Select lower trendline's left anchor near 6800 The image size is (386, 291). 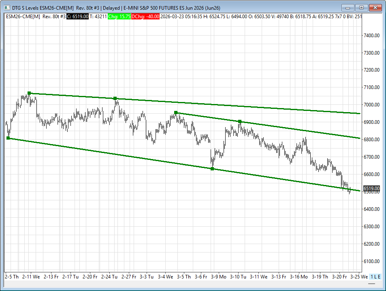8,138
